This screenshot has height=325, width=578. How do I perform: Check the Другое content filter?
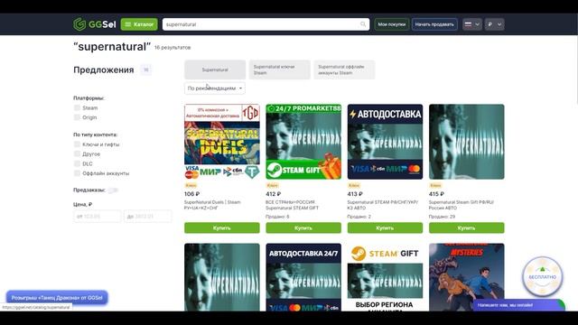77,153
